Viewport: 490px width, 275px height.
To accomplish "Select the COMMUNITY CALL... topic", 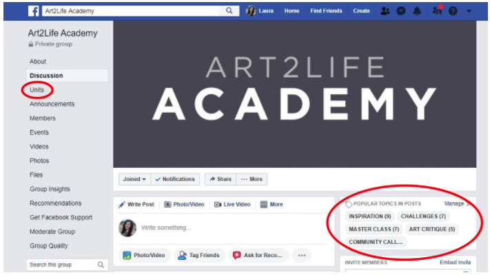I will (376, 242).
